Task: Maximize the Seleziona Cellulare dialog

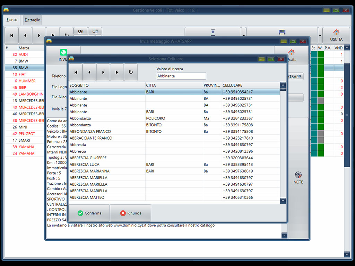Action: pos(271,59)
